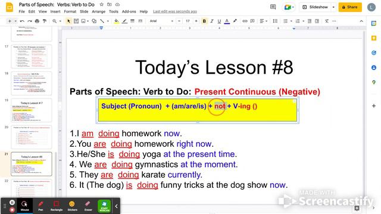The width and height of the screenshot is (381, 214).
Task: Open the Edit menu
Action: [32, 11]
